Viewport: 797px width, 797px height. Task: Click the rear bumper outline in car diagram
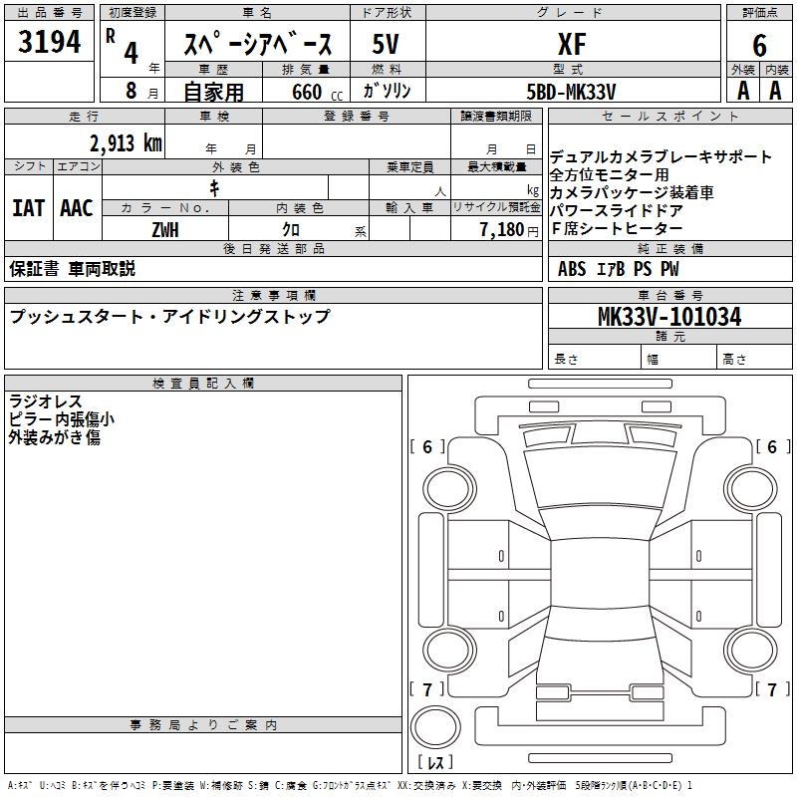600,725
